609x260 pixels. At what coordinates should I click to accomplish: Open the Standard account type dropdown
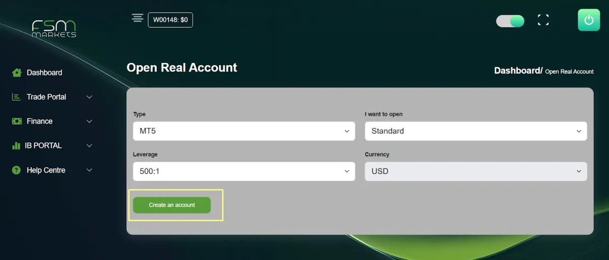pyautogui.click(x=476, y=131)
